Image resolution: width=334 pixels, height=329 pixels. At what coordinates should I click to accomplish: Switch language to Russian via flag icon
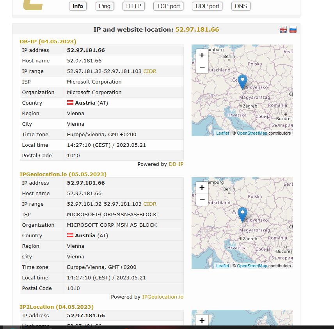[x=293, y=30]
